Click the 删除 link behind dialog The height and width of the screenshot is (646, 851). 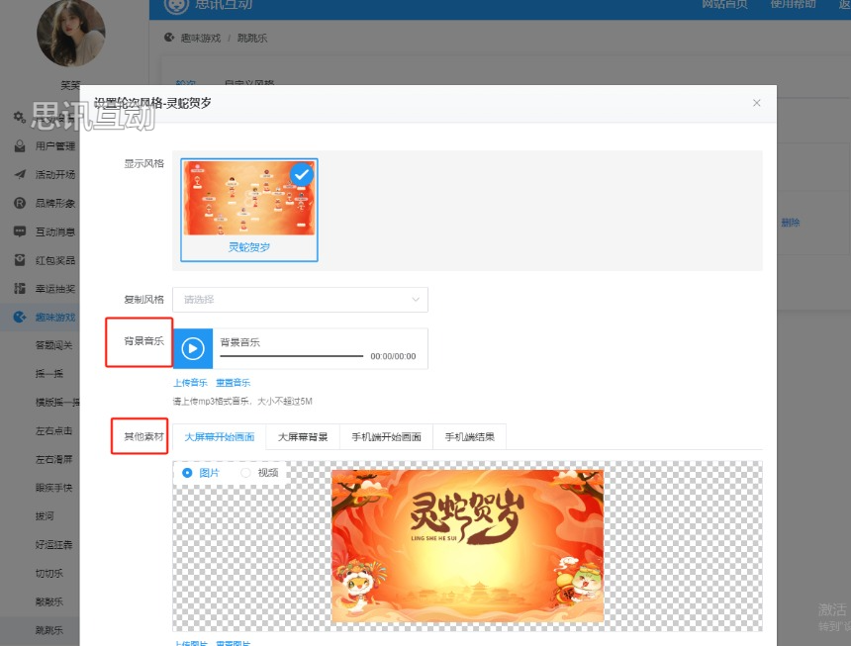tap(791, 223)
